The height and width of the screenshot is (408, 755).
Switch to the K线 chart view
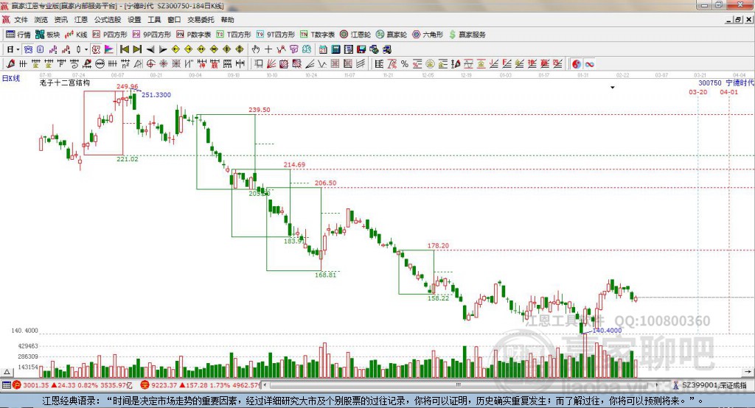click(x=76, y=35)
